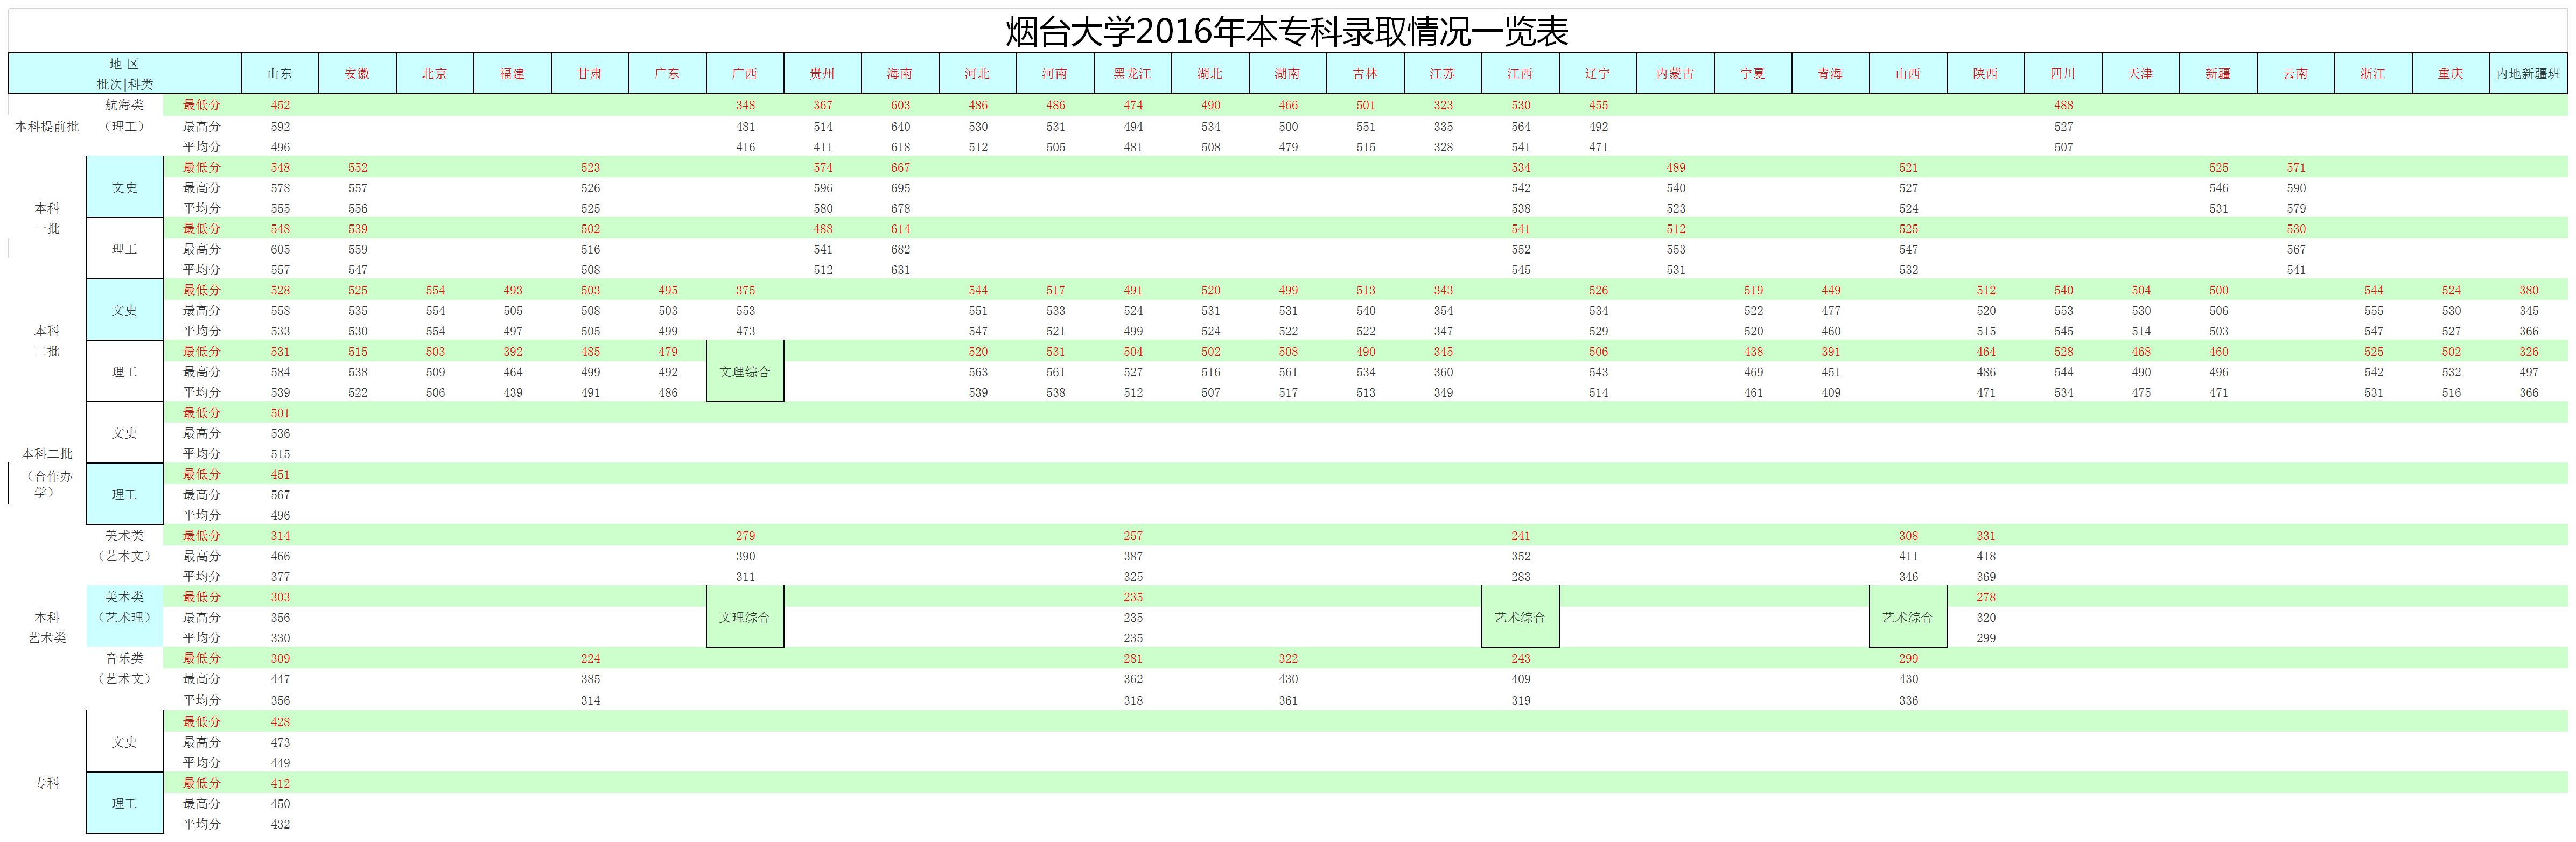
Task: Click 山东 value 592 in 航海类 row
Action: tap(280, 127)
